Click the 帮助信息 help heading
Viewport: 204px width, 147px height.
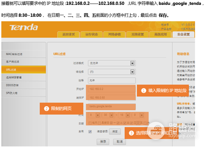[183, 54]
